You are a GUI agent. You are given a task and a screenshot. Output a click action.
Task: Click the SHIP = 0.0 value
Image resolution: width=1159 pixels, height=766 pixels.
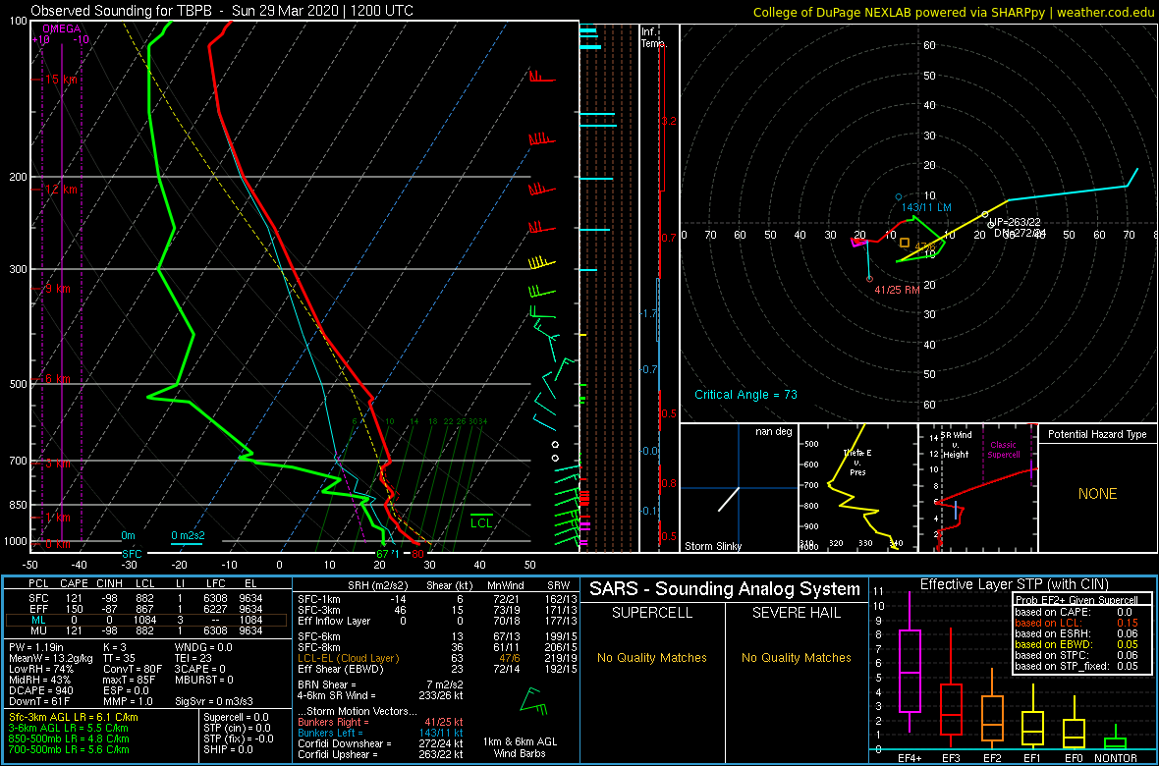pos(229,749)
